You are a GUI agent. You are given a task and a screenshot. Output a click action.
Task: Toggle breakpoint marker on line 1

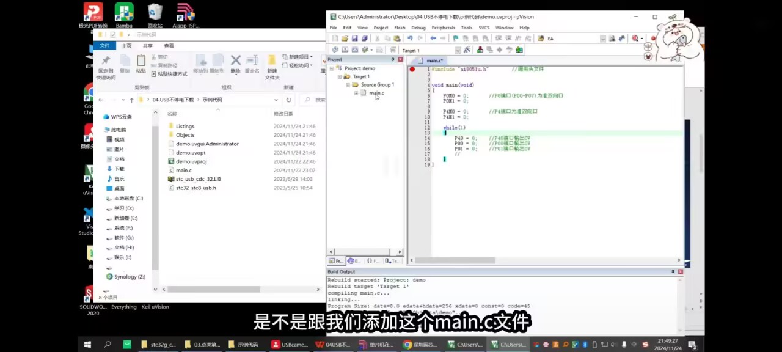tap(412, 69)
